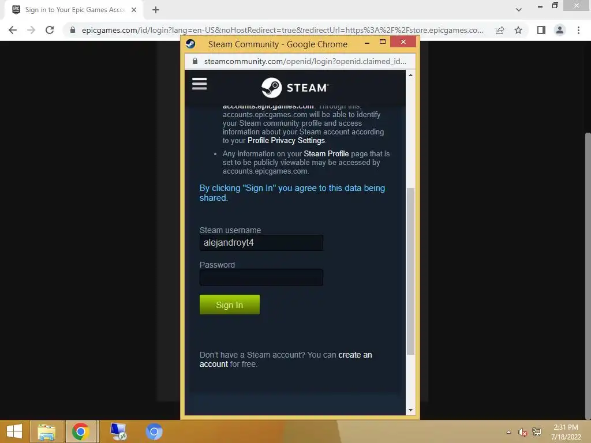Viewport: 591px width, 443px height.
Task: Click the Steam logo in popup header
Action: (x=295, y=88)
